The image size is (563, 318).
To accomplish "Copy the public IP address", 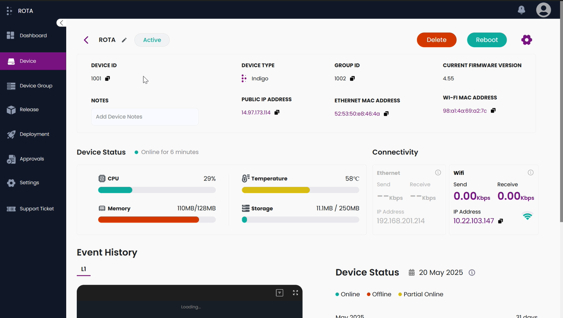I will click(277, 112).
